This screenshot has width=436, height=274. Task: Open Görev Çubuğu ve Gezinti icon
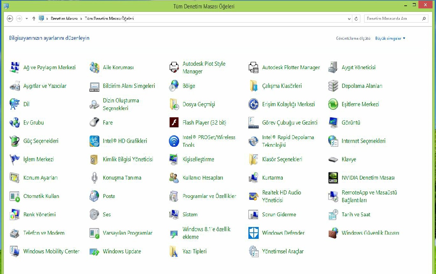[254, 123]
